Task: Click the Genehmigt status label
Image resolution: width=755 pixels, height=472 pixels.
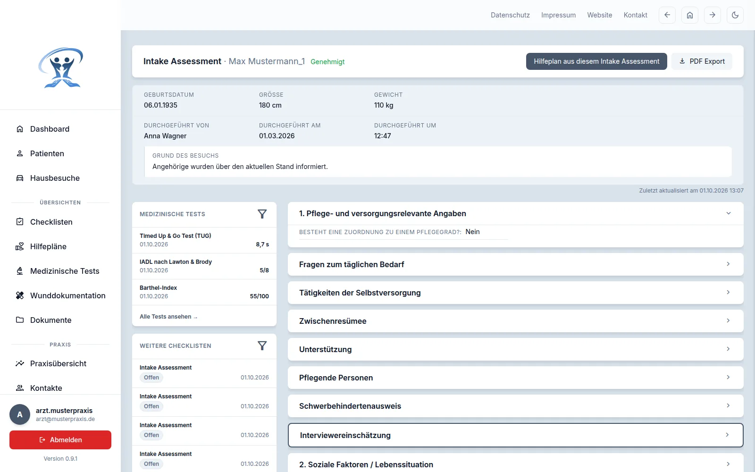Action: click(327, 62)
